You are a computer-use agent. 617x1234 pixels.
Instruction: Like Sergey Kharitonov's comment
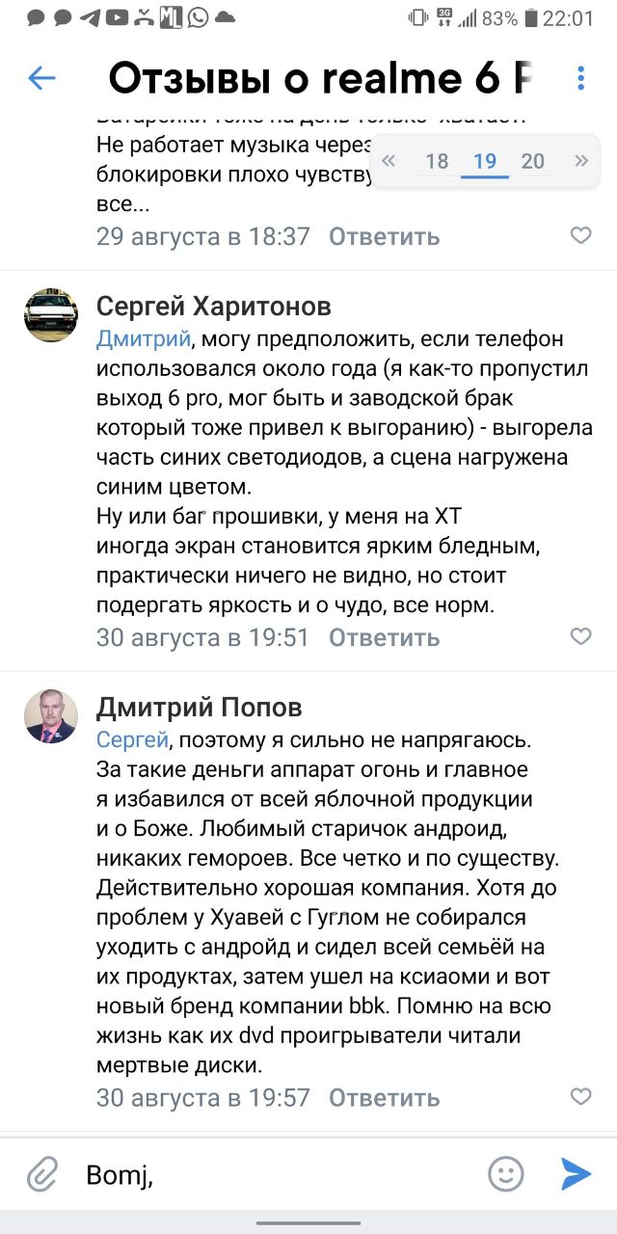pos(580,636)
